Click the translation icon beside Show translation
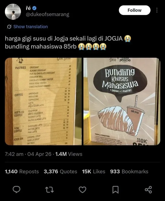 (x=9, y=27)
